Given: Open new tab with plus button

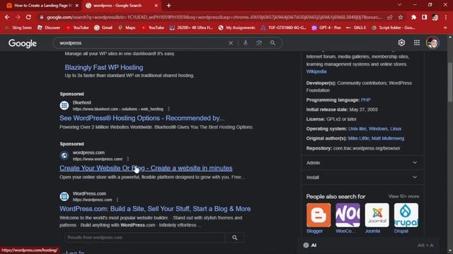Looking at the screenshot, I should tap(168, 6).
